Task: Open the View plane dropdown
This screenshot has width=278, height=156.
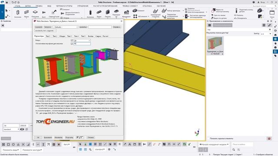Action: coord(10,150)
